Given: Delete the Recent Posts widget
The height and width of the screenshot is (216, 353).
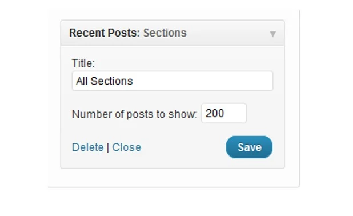Looking at the screenshot, I should click(87, 147).
